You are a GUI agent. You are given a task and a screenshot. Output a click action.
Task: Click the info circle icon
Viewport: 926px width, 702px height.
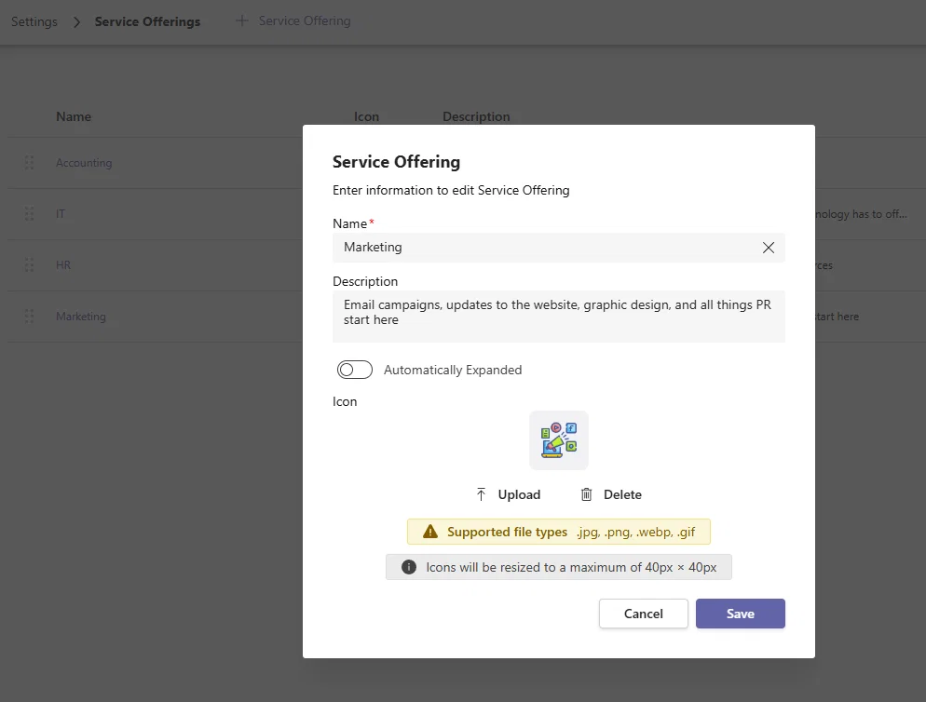pos(409,567)
